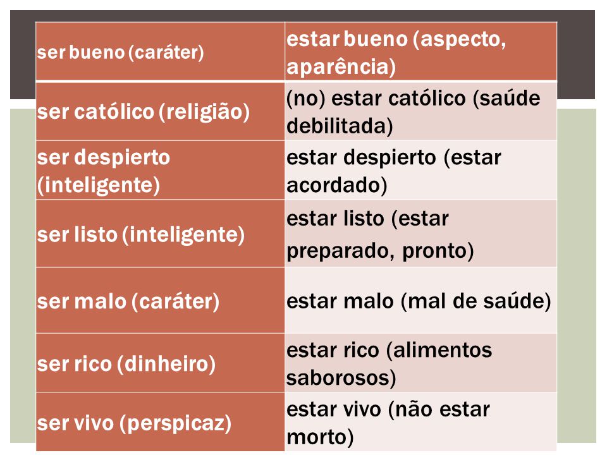
Task: Click the 'ser vivo (perspicaz)' cell
Action: point(160,422)
